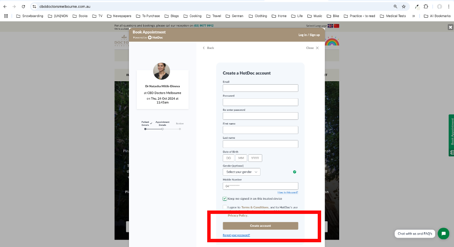Click Forgot your password? link
This screenshot has height=247, width=454.
coord(236,235)
